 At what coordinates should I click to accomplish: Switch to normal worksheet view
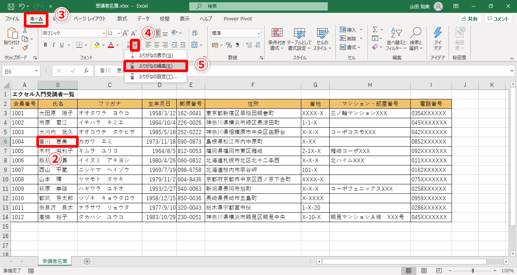[409, 271]
